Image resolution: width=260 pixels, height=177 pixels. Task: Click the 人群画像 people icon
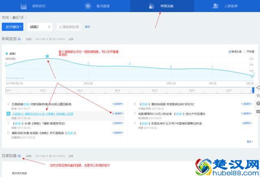click(216, 6)
